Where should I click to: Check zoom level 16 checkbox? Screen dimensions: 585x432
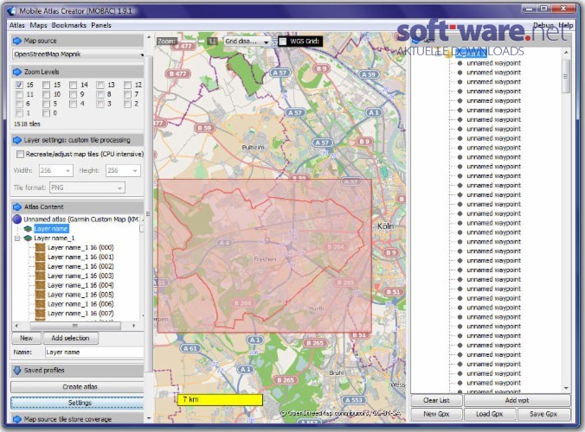20,85
